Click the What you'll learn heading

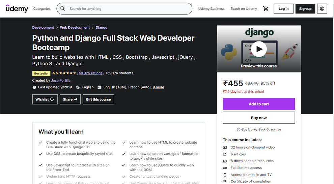coord(61,132)
